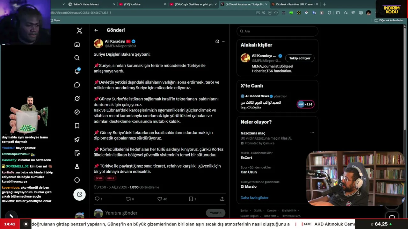Open the Al Jadeed News live broadcast
408x229 pixels.
(277, 101)
